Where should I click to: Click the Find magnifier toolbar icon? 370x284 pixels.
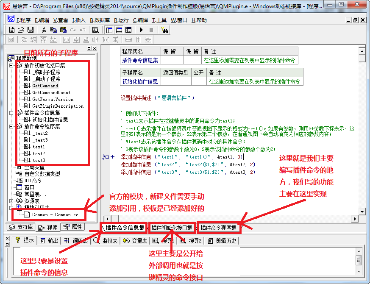pos(96,30)
